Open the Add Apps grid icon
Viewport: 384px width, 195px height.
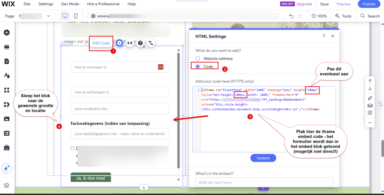[x=6, y=90]
